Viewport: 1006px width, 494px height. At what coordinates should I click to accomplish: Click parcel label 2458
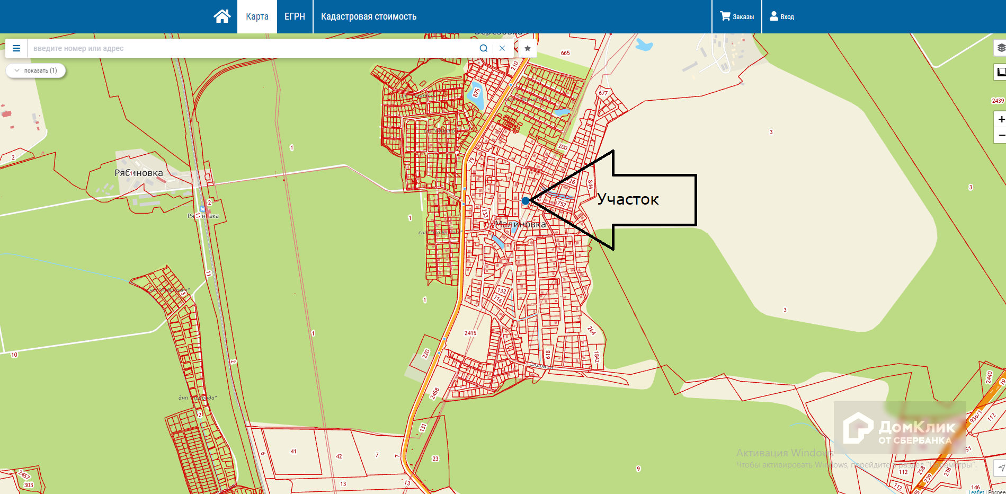pos(435,393)
